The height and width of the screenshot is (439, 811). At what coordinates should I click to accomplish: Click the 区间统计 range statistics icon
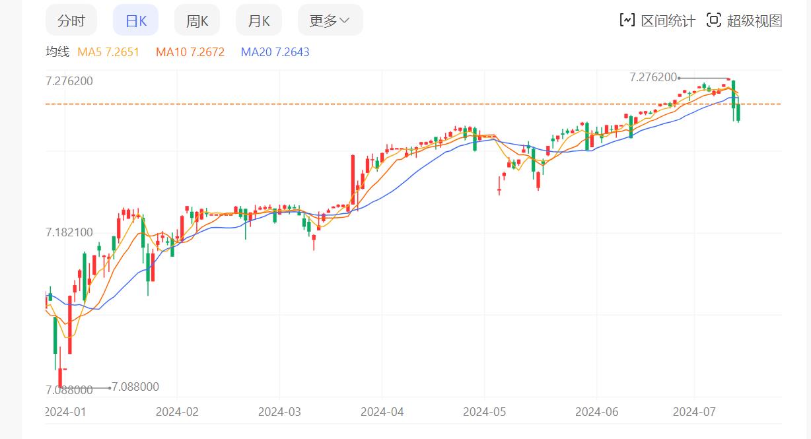[627, 20]
